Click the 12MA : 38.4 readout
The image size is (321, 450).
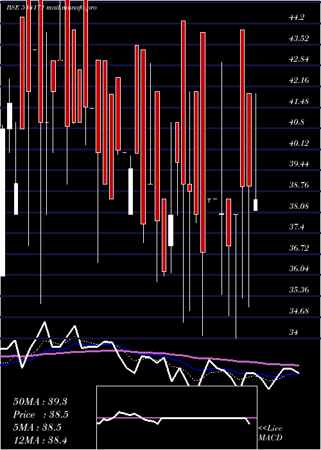click(x=40, y=440)
